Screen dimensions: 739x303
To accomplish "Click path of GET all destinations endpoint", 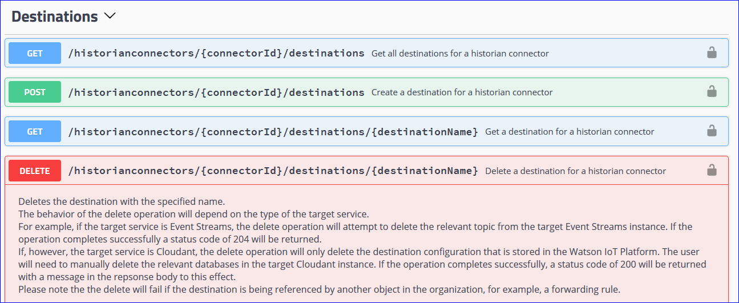I will (216, 53).
